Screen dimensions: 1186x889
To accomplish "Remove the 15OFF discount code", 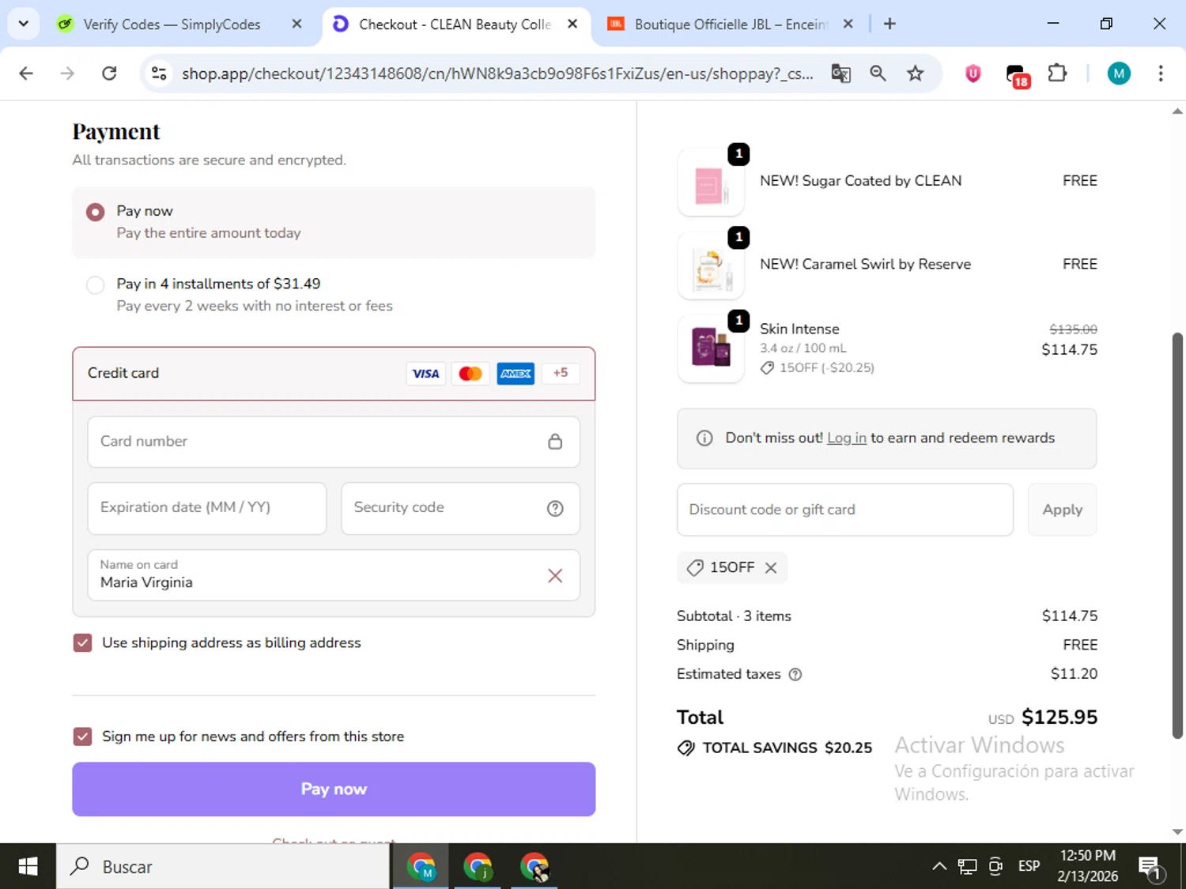I will pyautogui.click(x=771, y=567).
